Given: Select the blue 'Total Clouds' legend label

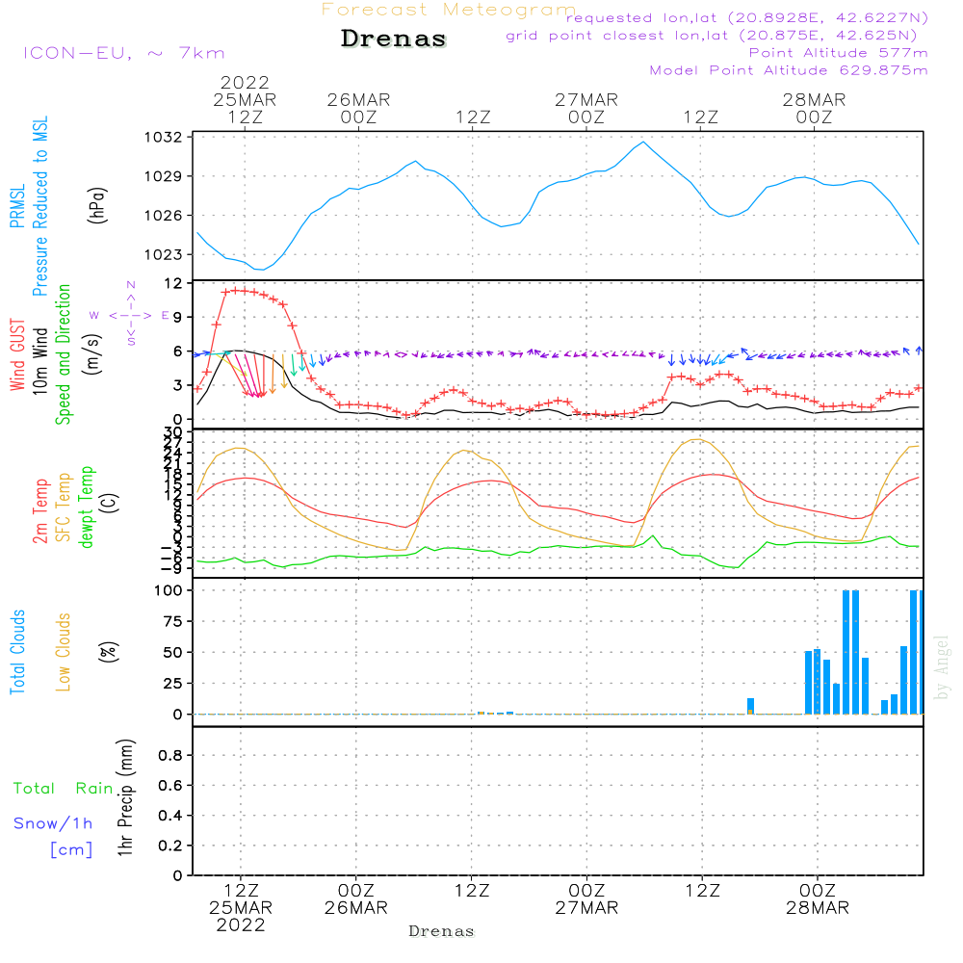Looking at the screenshot, I should 17,652.
